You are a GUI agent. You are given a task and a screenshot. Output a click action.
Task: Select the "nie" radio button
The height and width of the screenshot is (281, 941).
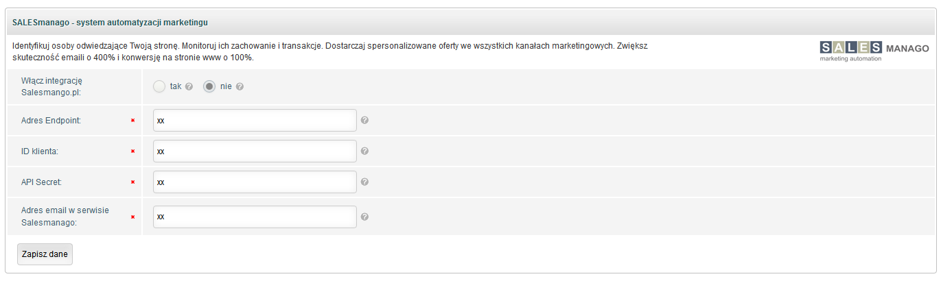pyautogui.click(x=209, y=86)
